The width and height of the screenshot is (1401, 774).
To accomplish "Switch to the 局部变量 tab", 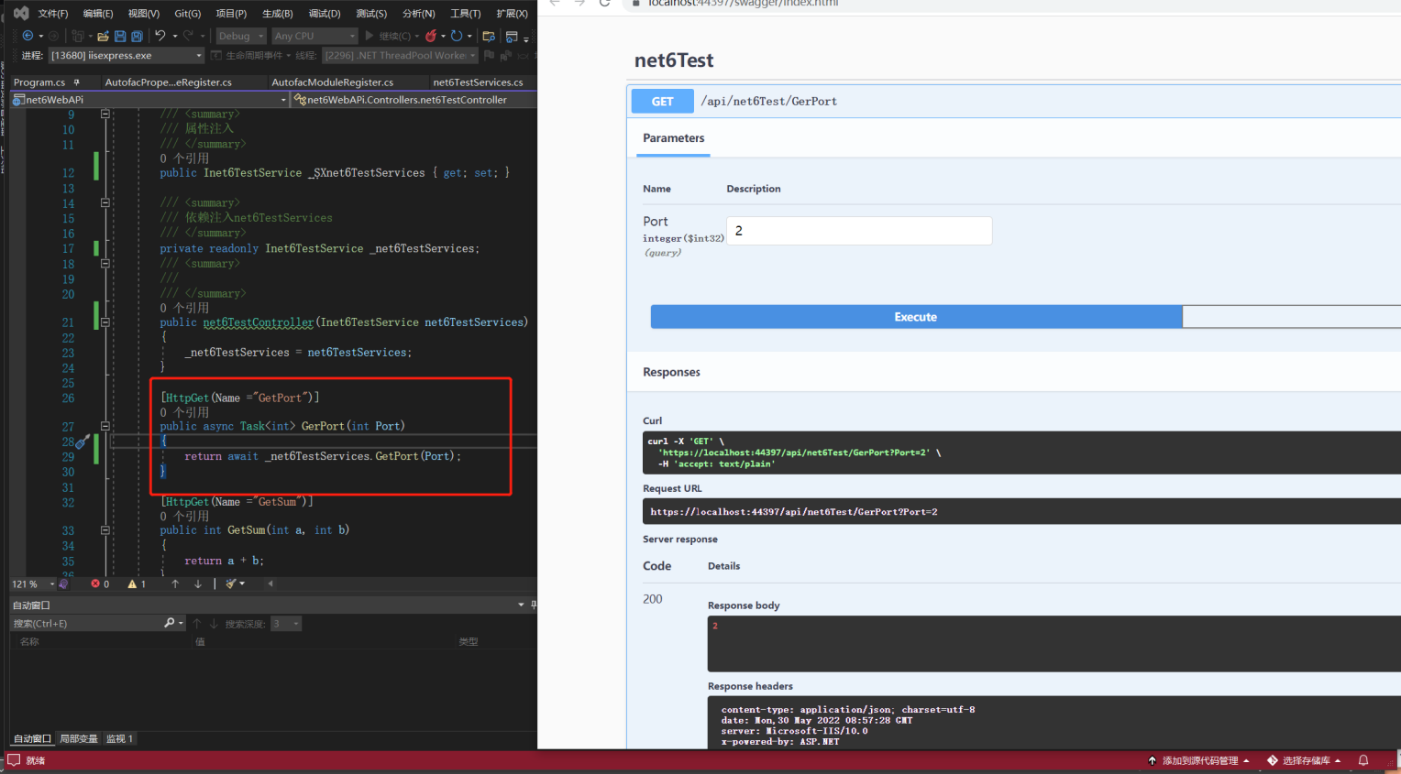I will [x=79, y=738].
